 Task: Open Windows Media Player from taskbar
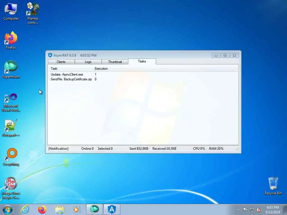coord(76,209)
